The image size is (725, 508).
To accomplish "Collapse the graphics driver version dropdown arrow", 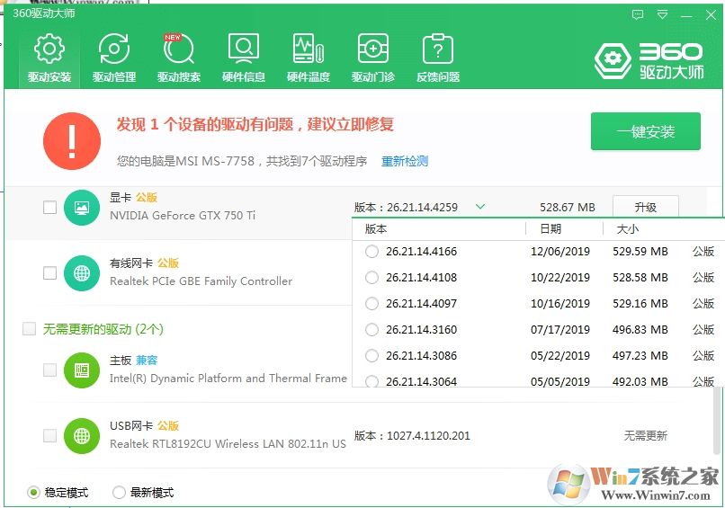I will tap(480, 207).
